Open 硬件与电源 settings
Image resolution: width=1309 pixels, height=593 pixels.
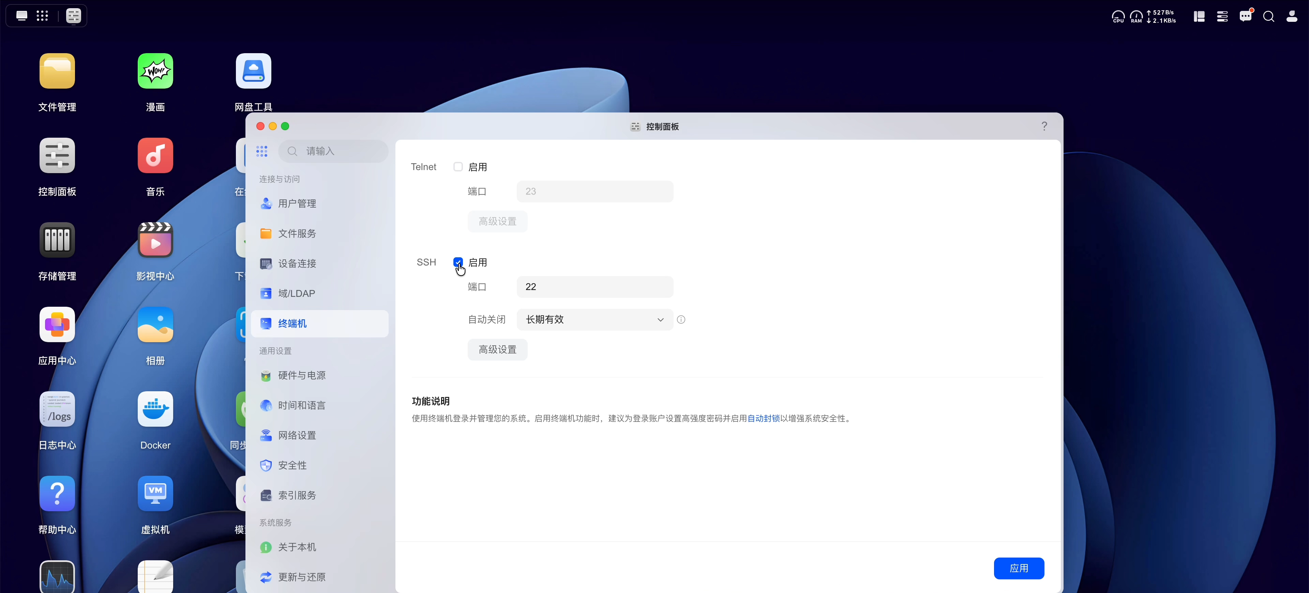pyautogui.click(x=320, y=376)
